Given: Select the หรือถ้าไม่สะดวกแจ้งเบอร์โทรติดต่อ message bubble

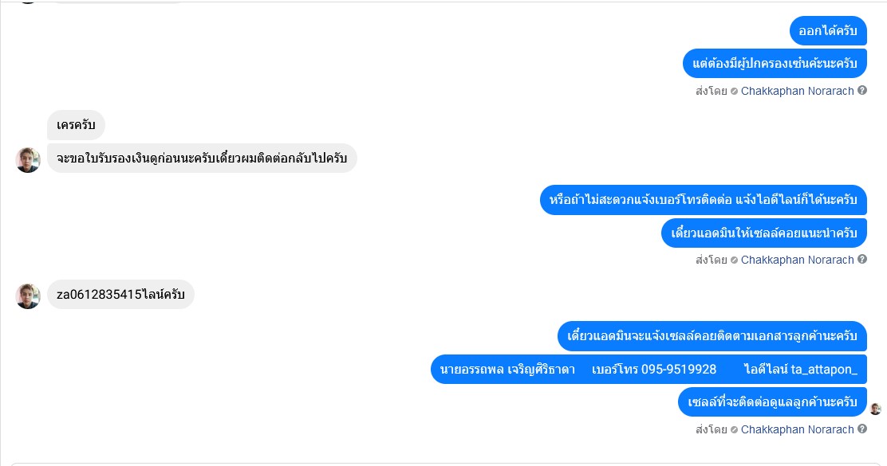Looking at the screenshot, I should click(703, 199).
